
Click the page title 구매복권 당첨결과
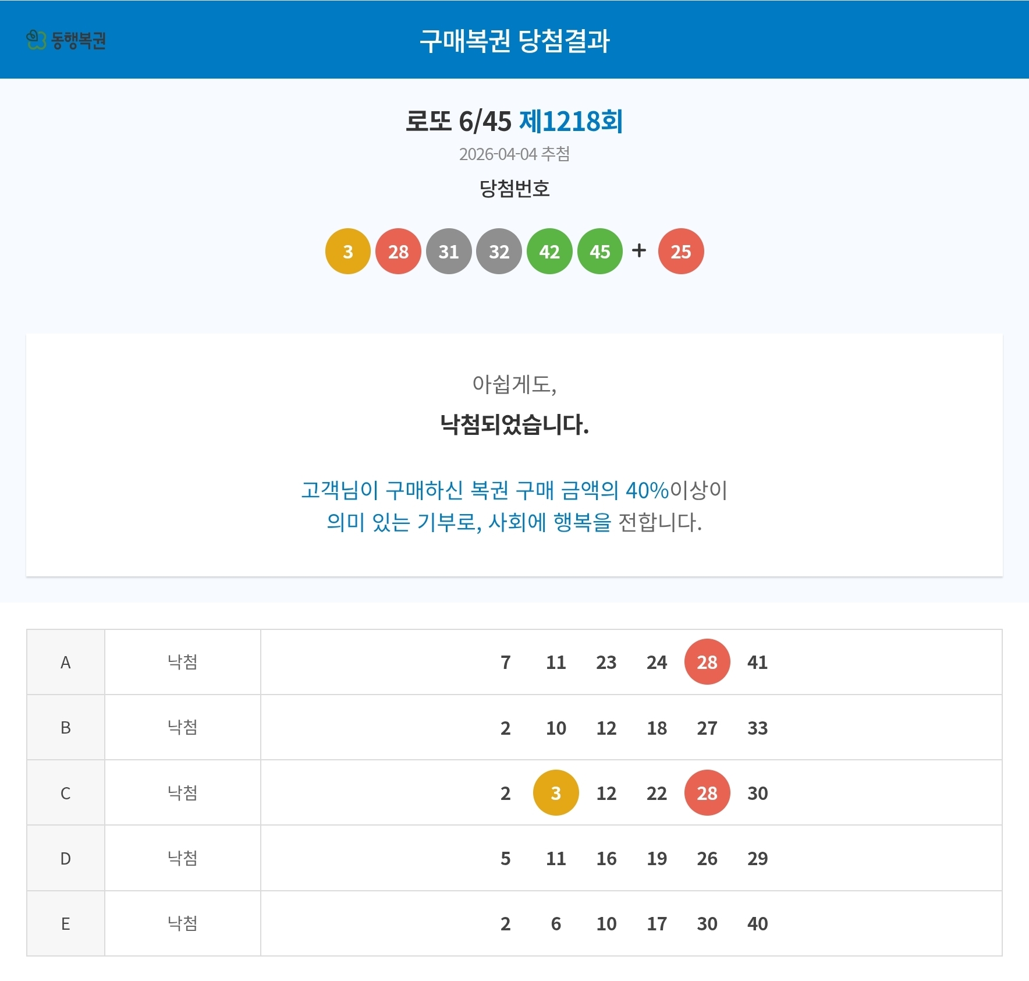point(514,40)
